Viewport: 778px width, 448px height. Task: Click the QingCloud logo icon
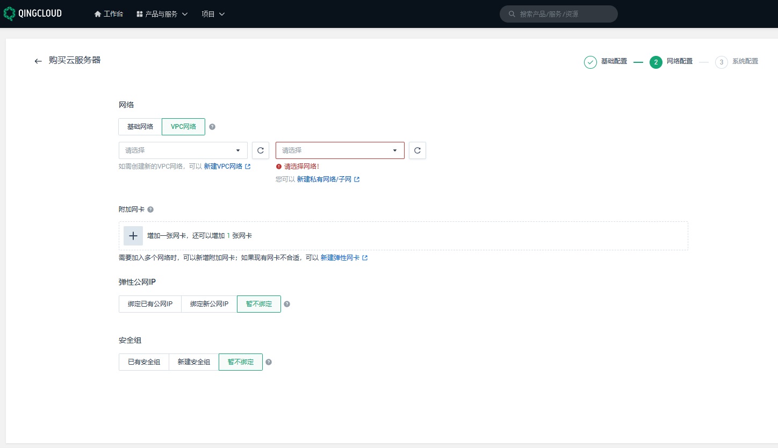click(9, 13)
